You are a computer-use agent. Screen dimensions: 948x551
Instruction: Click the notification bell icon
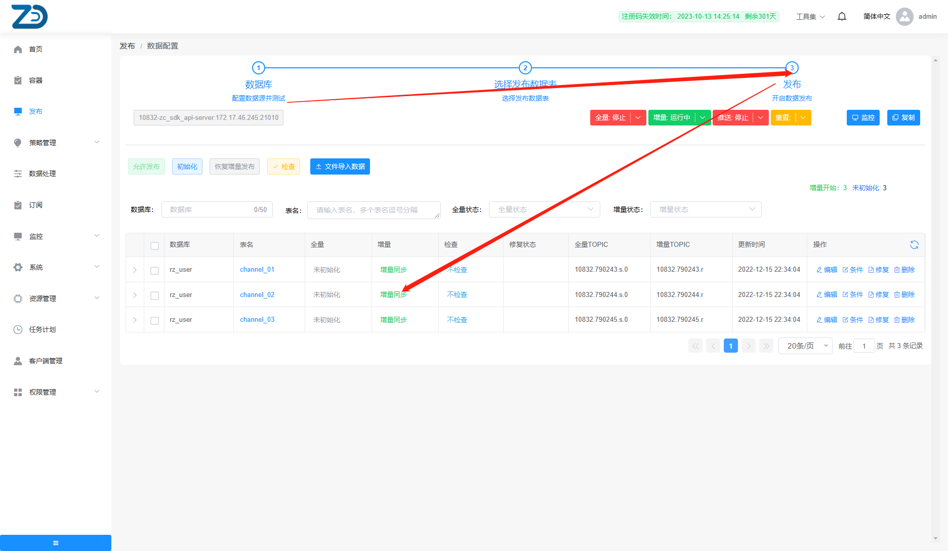842,17
